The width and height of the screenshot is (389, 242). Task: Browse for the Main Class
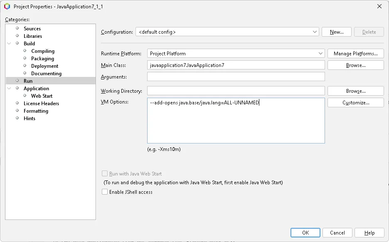[355, 65]
